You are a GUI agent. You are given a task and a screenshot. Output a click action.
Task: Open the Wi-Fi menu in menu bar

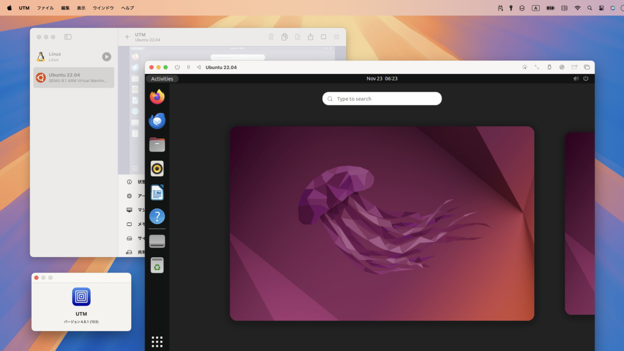[578, 8]
